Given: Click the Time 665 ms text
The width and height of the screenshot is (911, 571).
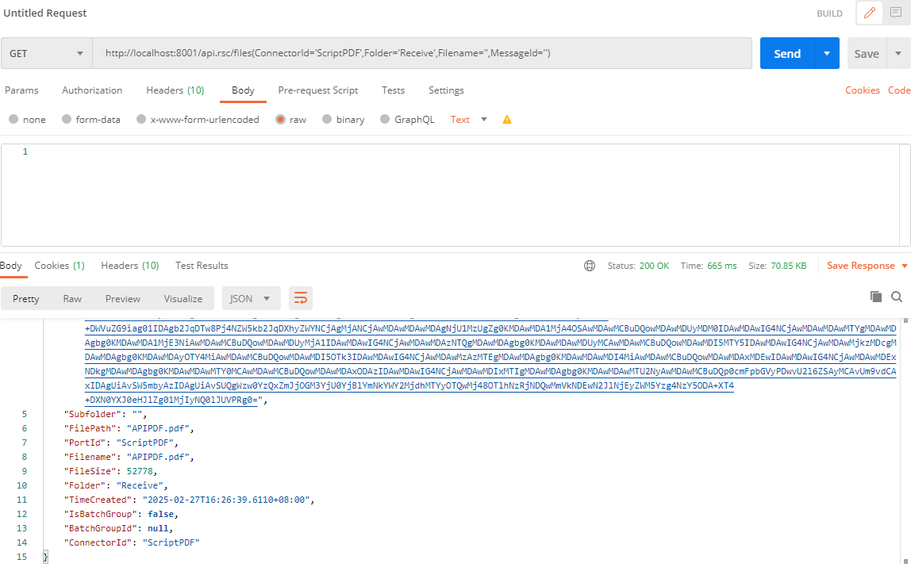Looking at the screenshot, I should coord(708,266).
